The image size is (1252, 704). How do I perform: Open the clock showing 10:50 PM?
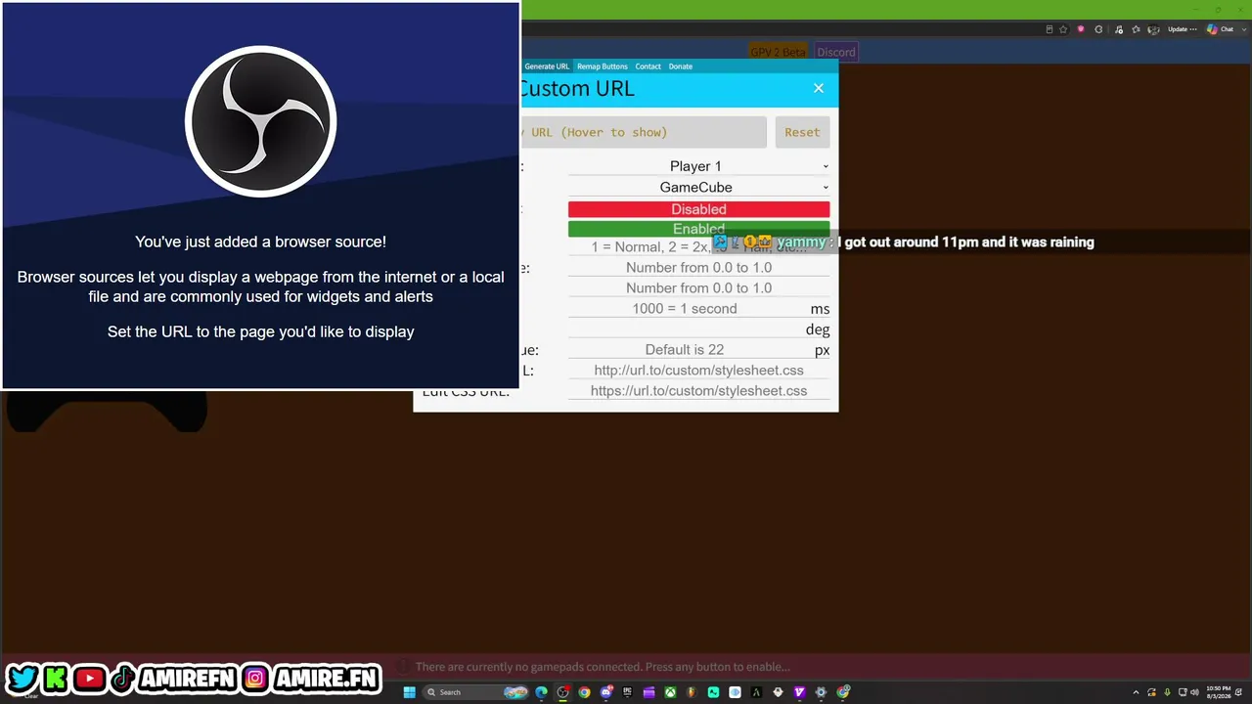[1218, 692]
